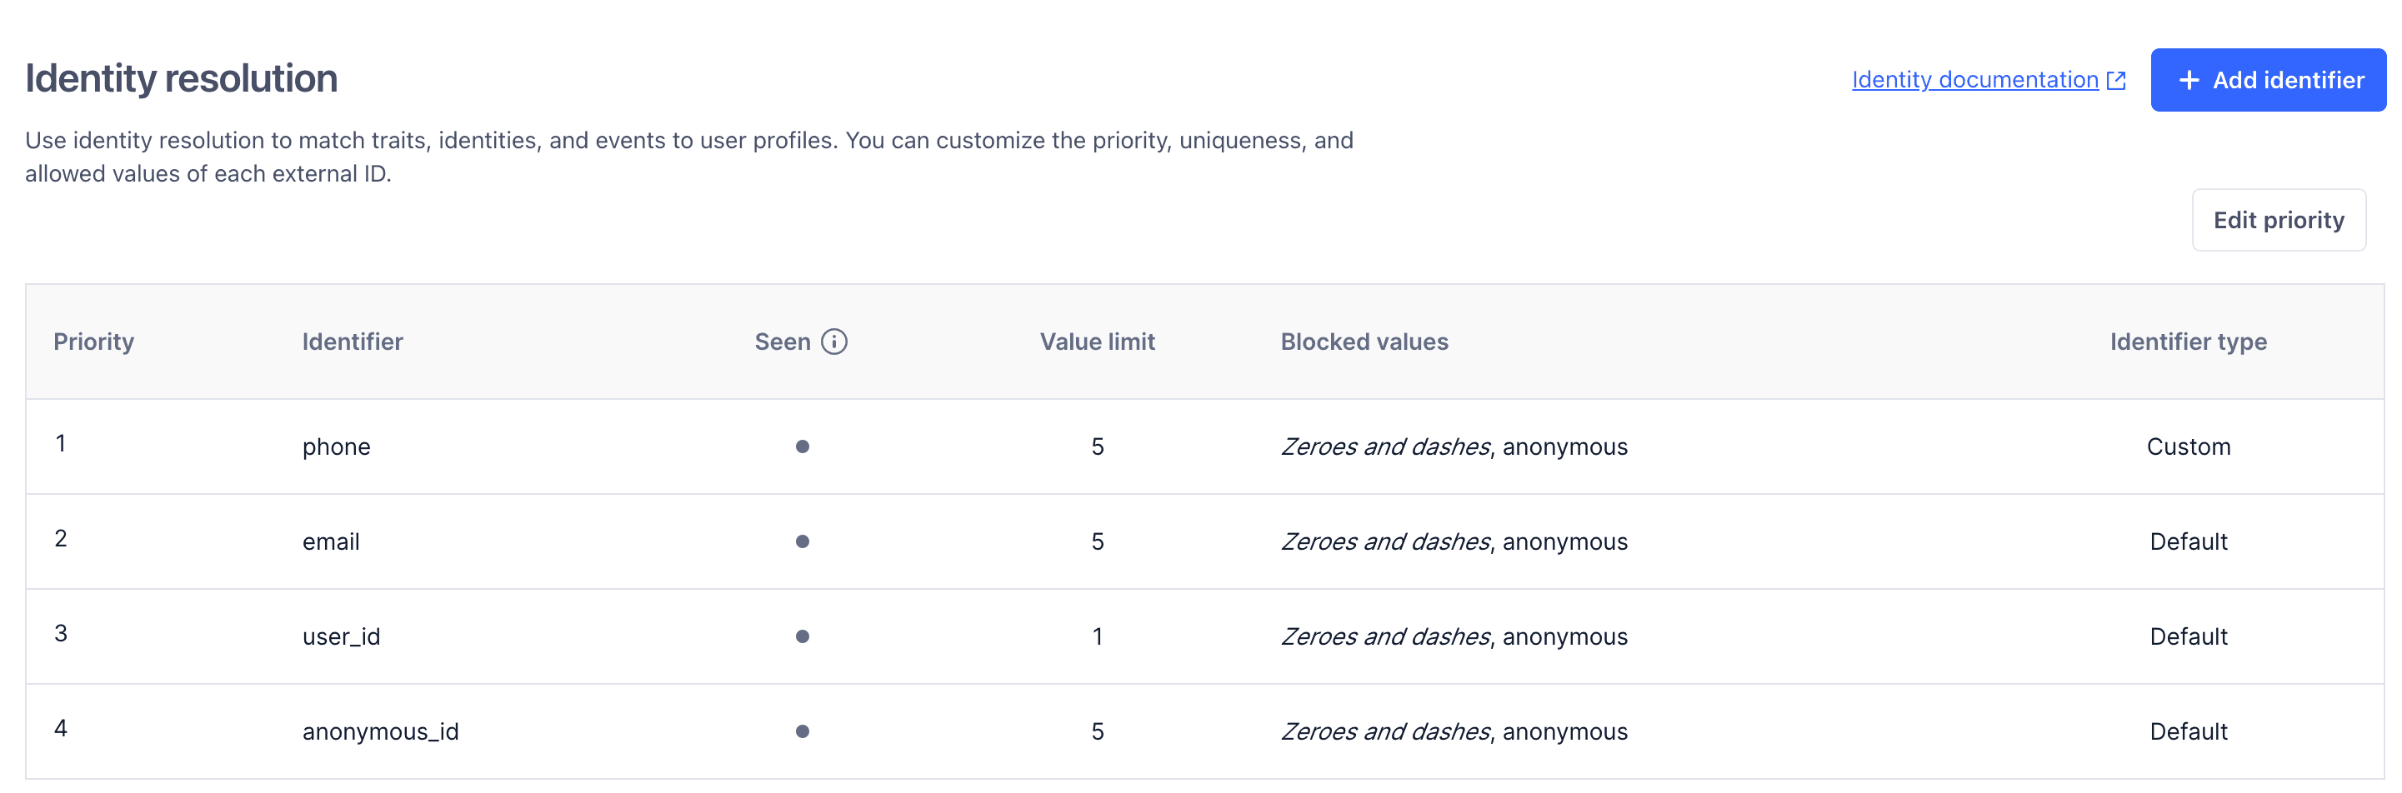2402x793 pixels.
Task: Click Zeroes and dashes for the phone row
Action: pyautogui.click(x=1384, y=446)
